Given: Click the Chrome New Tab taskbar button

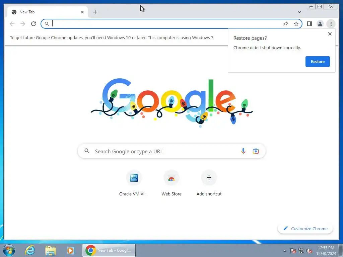Looking at the screenshot, I should coord(109,250).
